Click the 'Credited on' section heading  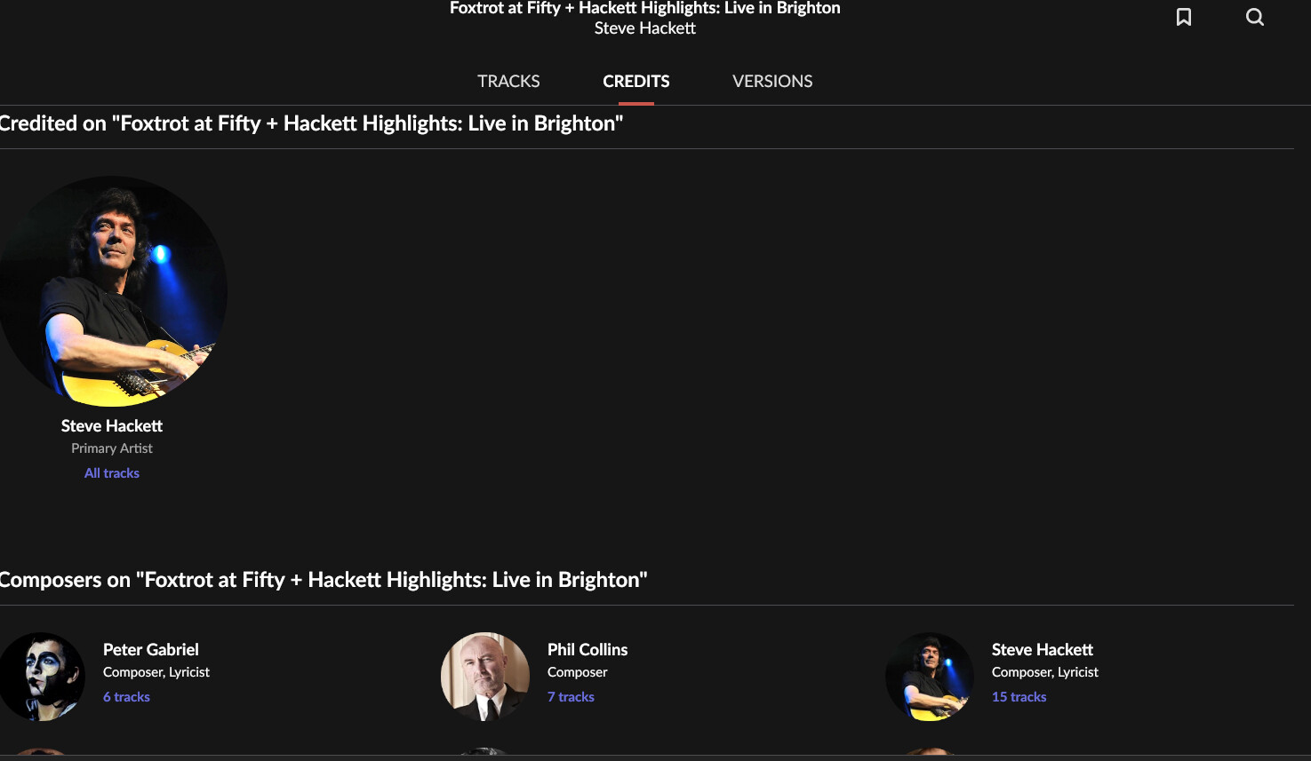311,123
